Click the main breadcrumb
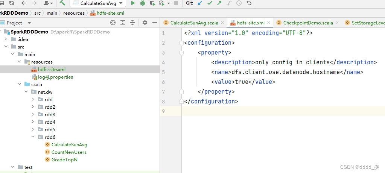 pyautogui.click(x=52, y=13)
